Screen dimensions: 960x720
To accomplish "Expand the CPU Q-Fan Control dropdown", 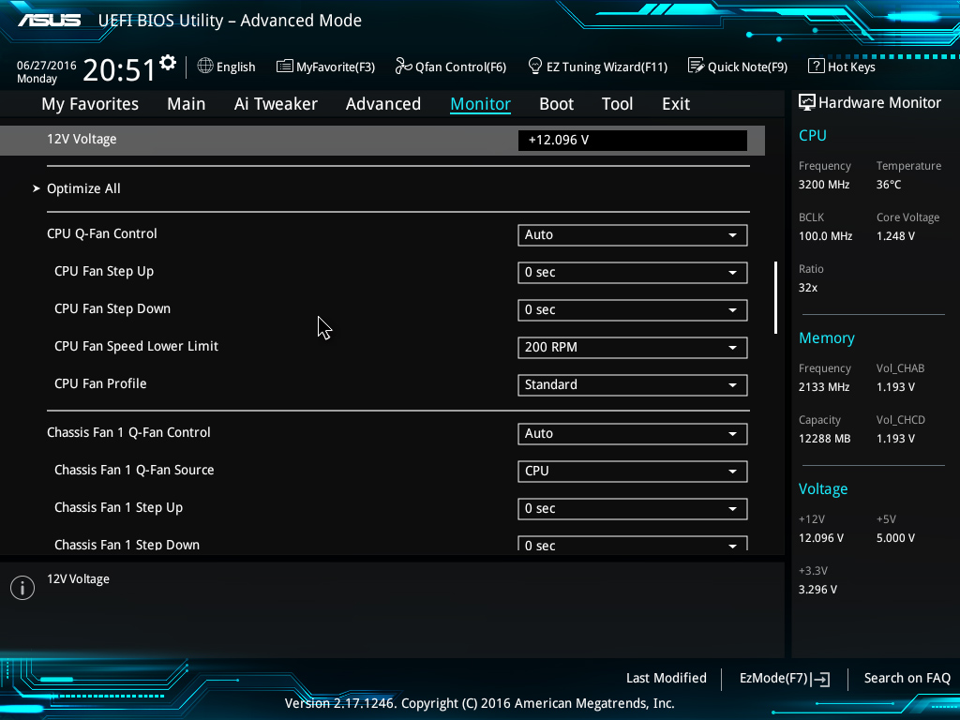I will point(632,234).
